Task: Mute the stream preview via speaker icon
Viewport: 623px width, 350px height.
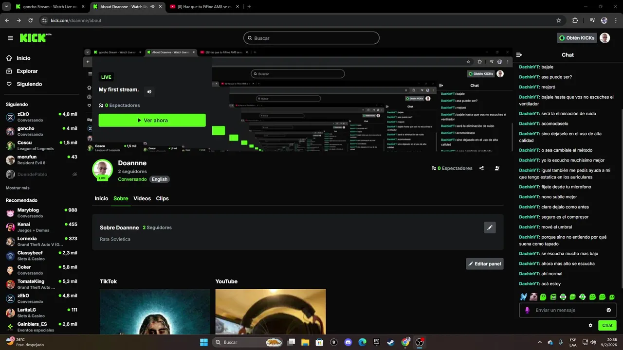Action: (x=149, y=91)
